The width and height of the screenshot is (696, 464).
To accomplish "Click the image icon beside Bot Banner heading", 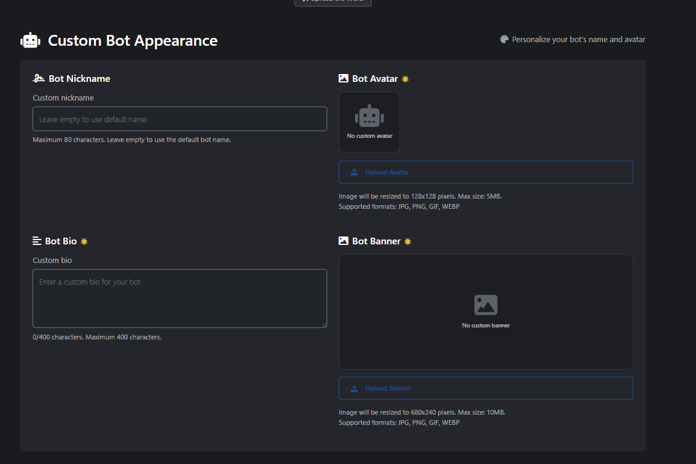I will coord(343,241).
